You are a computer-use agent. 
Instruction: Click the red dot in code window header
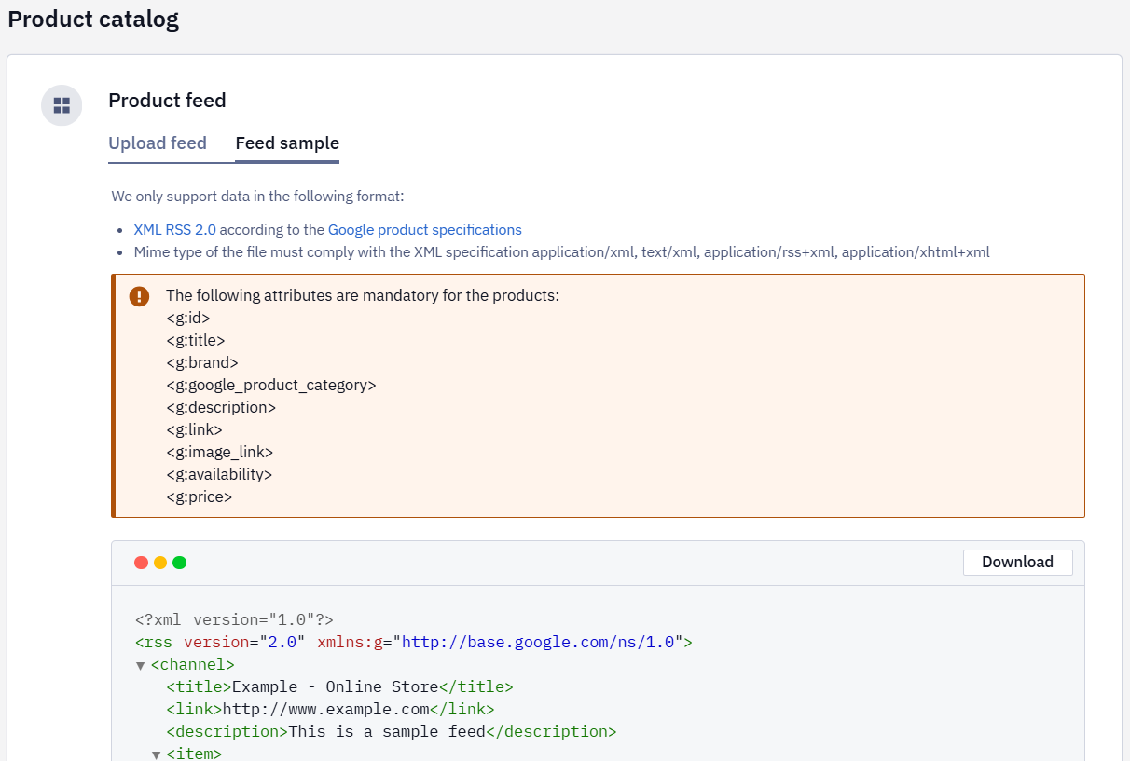(142, 563)
